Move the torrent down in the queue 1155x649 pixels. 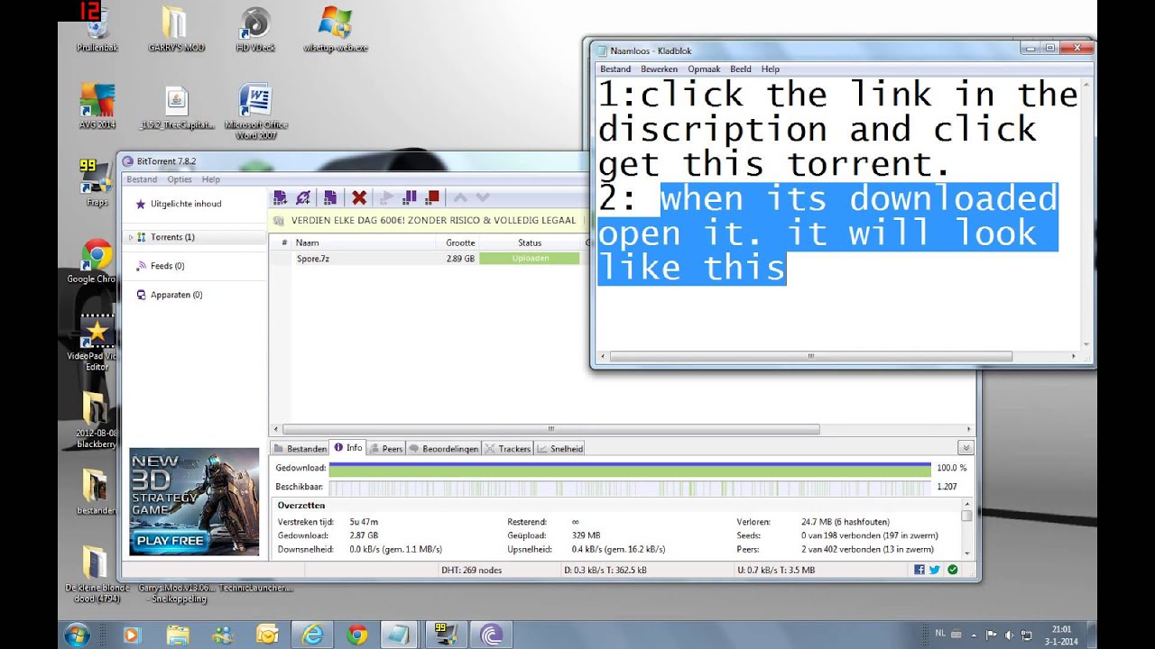point(483,197)
